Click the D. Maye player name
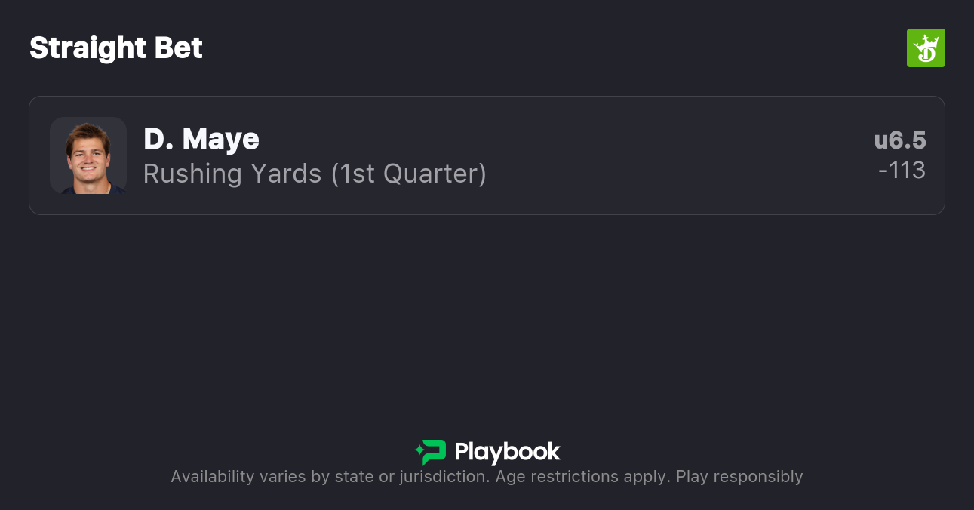Image resolution: width=974 pixels, height=510 pixels. pyautogui.click(x=201, y=139)
